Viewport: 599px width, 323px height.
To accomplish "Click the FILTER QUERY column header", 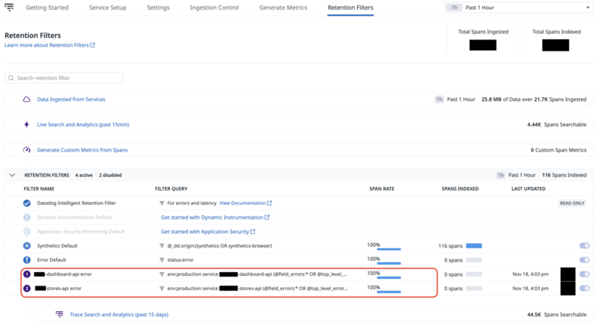I will pyautogui.click(x=171, y=188).
